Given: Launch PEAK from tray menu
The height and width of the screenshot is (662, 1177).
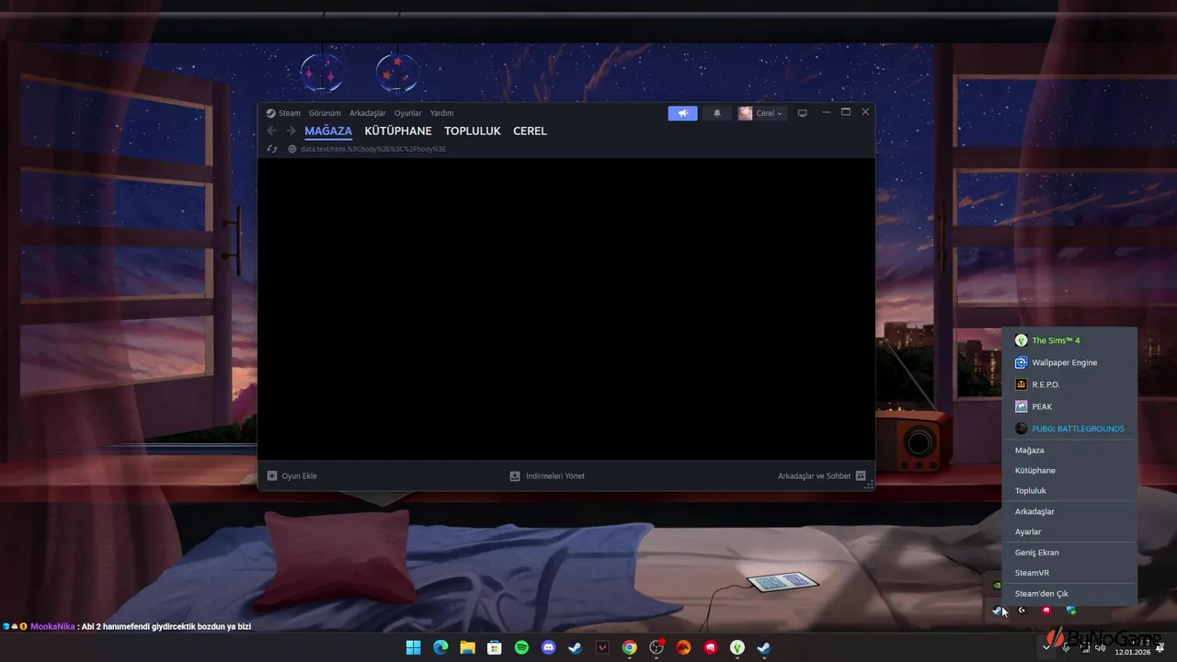Looking at the screenshot, I should 1069,406.
